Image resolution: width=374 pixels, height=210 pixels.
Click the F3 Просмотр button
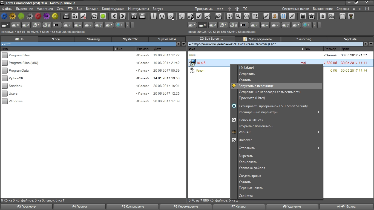(x=27, y=206)
